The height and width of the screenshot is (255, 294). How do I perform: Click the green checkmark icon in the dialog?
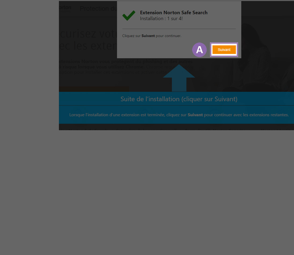pos(129,16)
